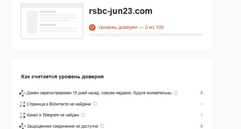Click the trust level progress bar
The width and height of the screenshot is (241, 129).
146,35
